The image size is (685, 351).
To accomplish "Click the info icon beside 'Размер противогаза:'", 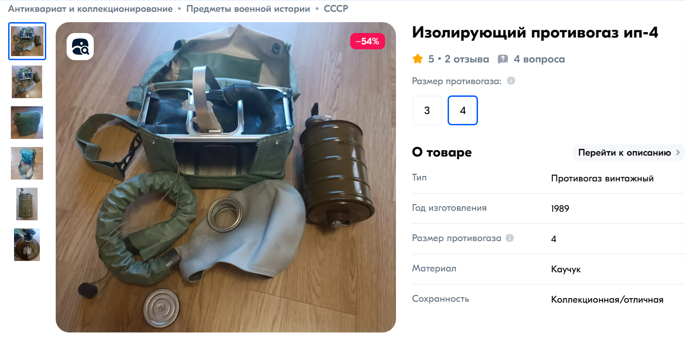I will [x=511, y=81].
